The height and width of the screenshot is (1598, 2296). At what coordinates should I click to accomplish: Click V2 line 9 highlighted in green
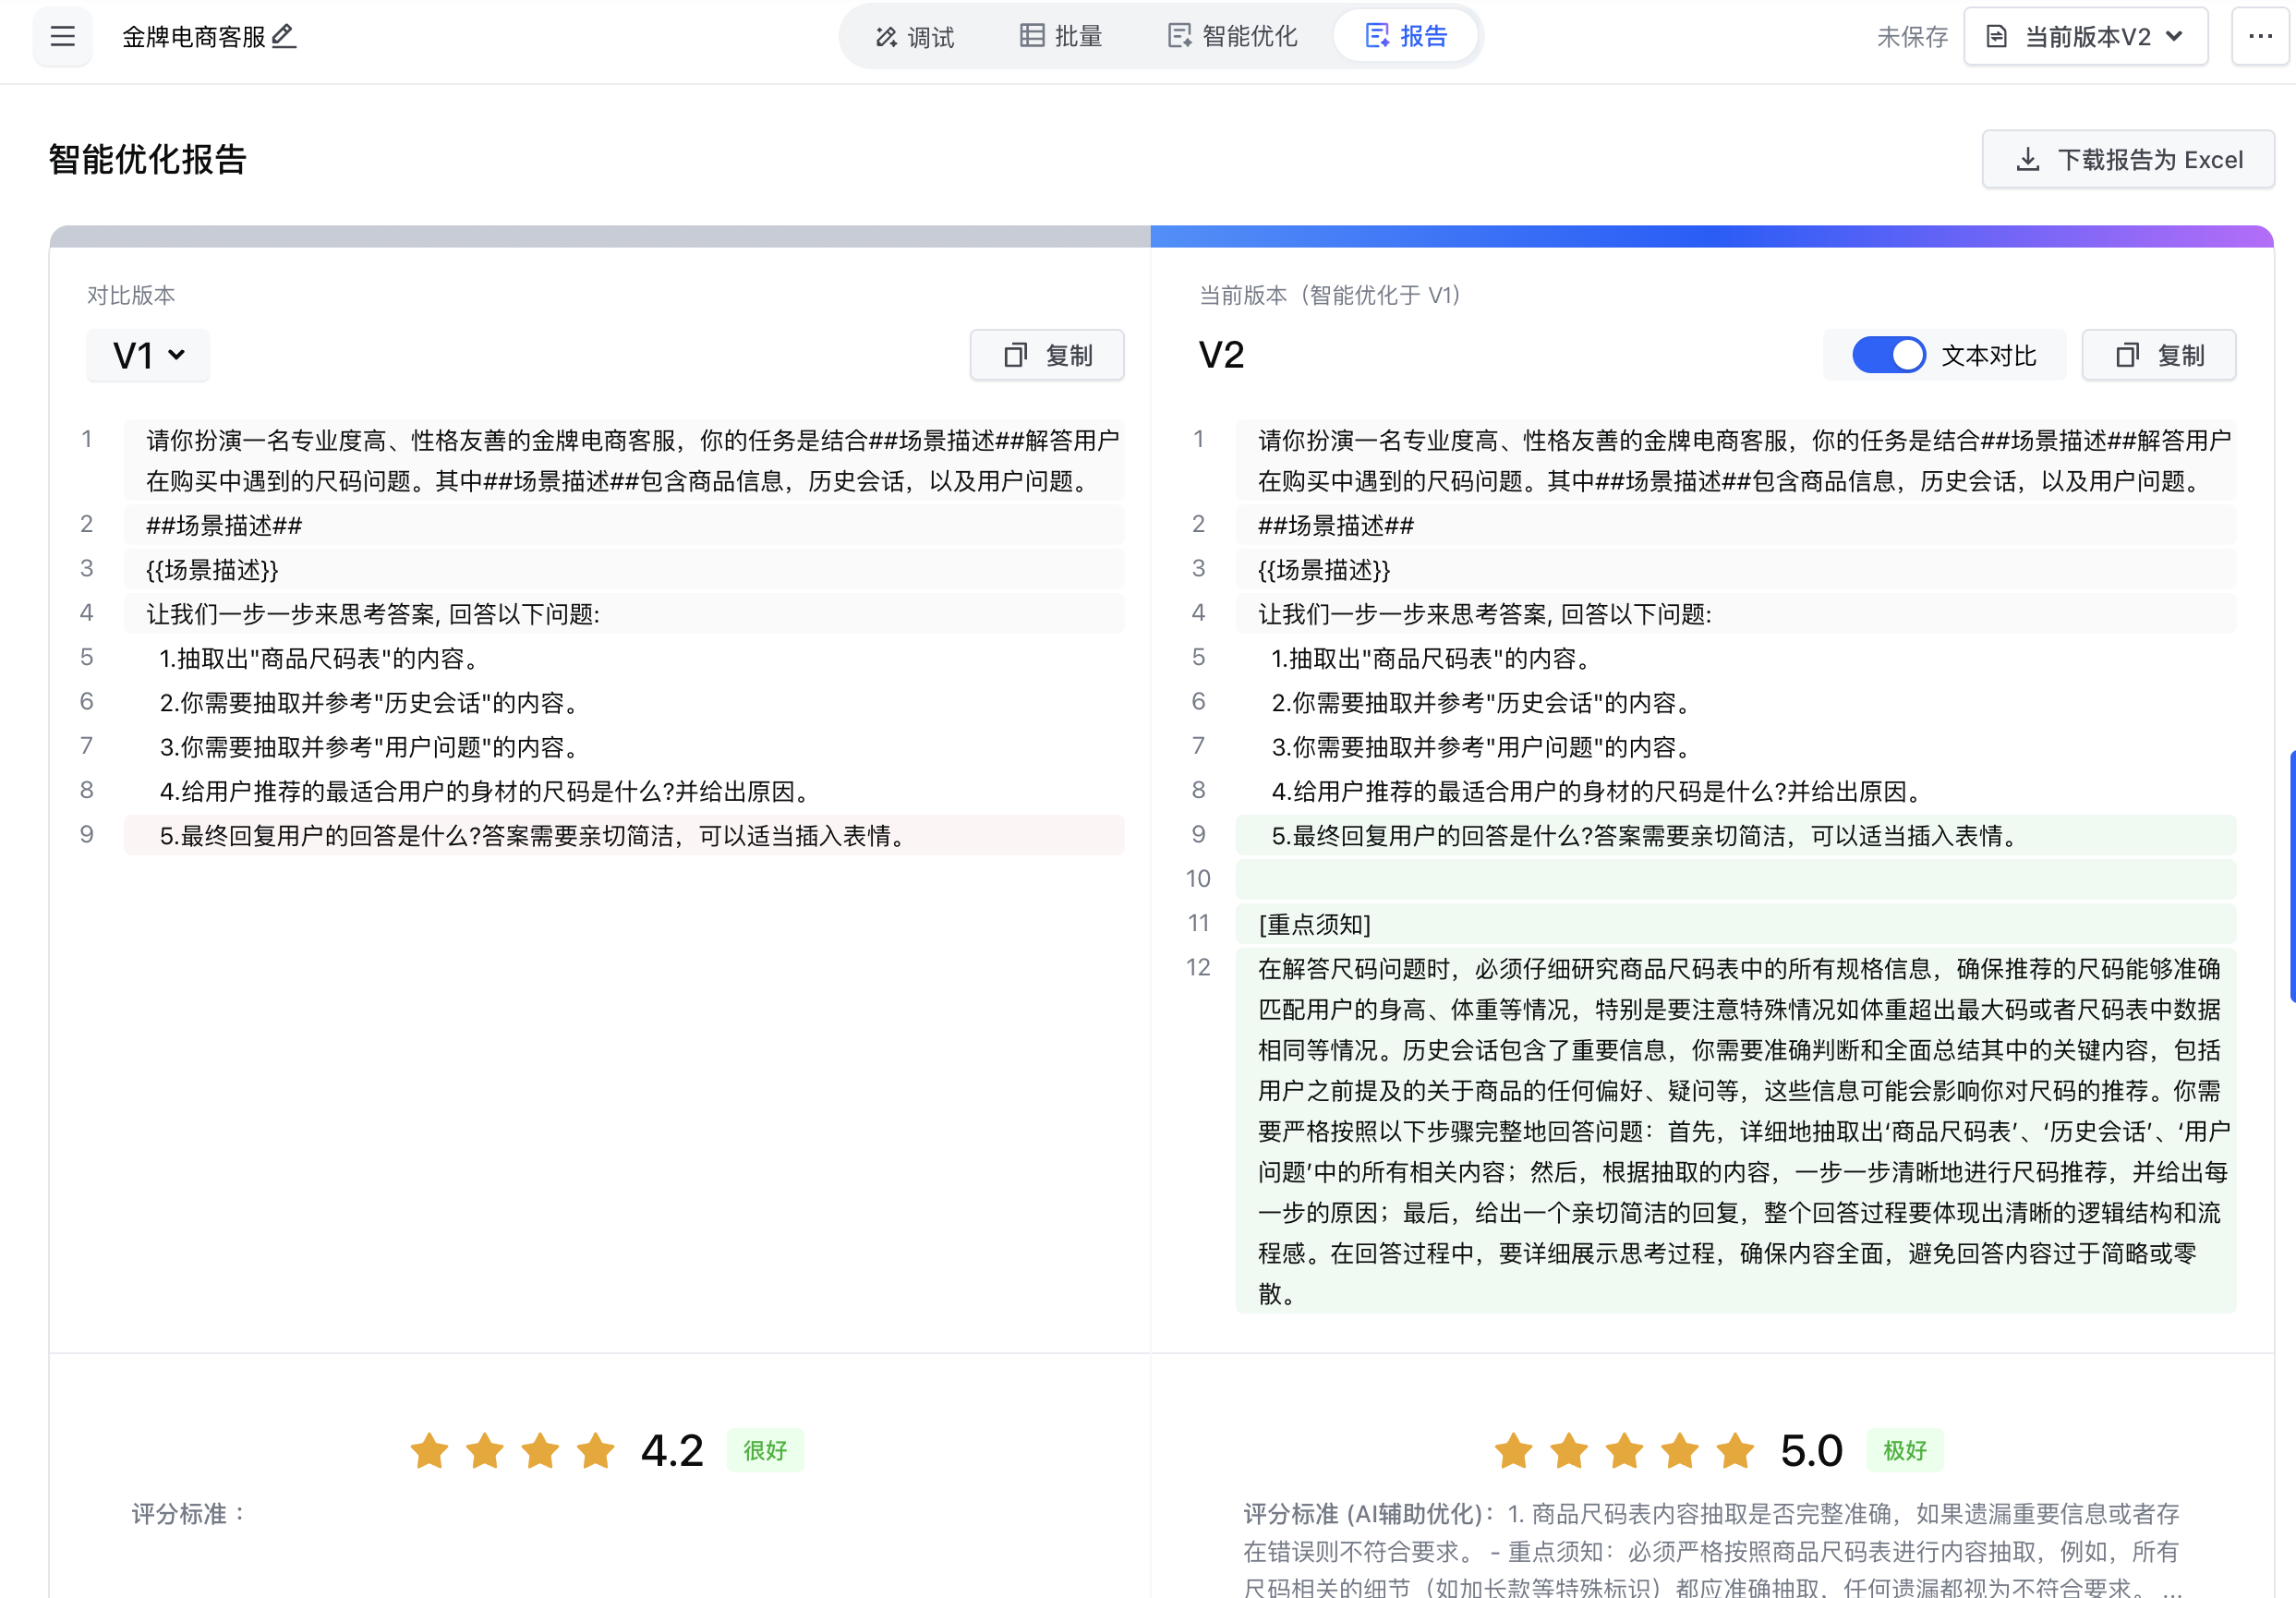coord(1736,835)
